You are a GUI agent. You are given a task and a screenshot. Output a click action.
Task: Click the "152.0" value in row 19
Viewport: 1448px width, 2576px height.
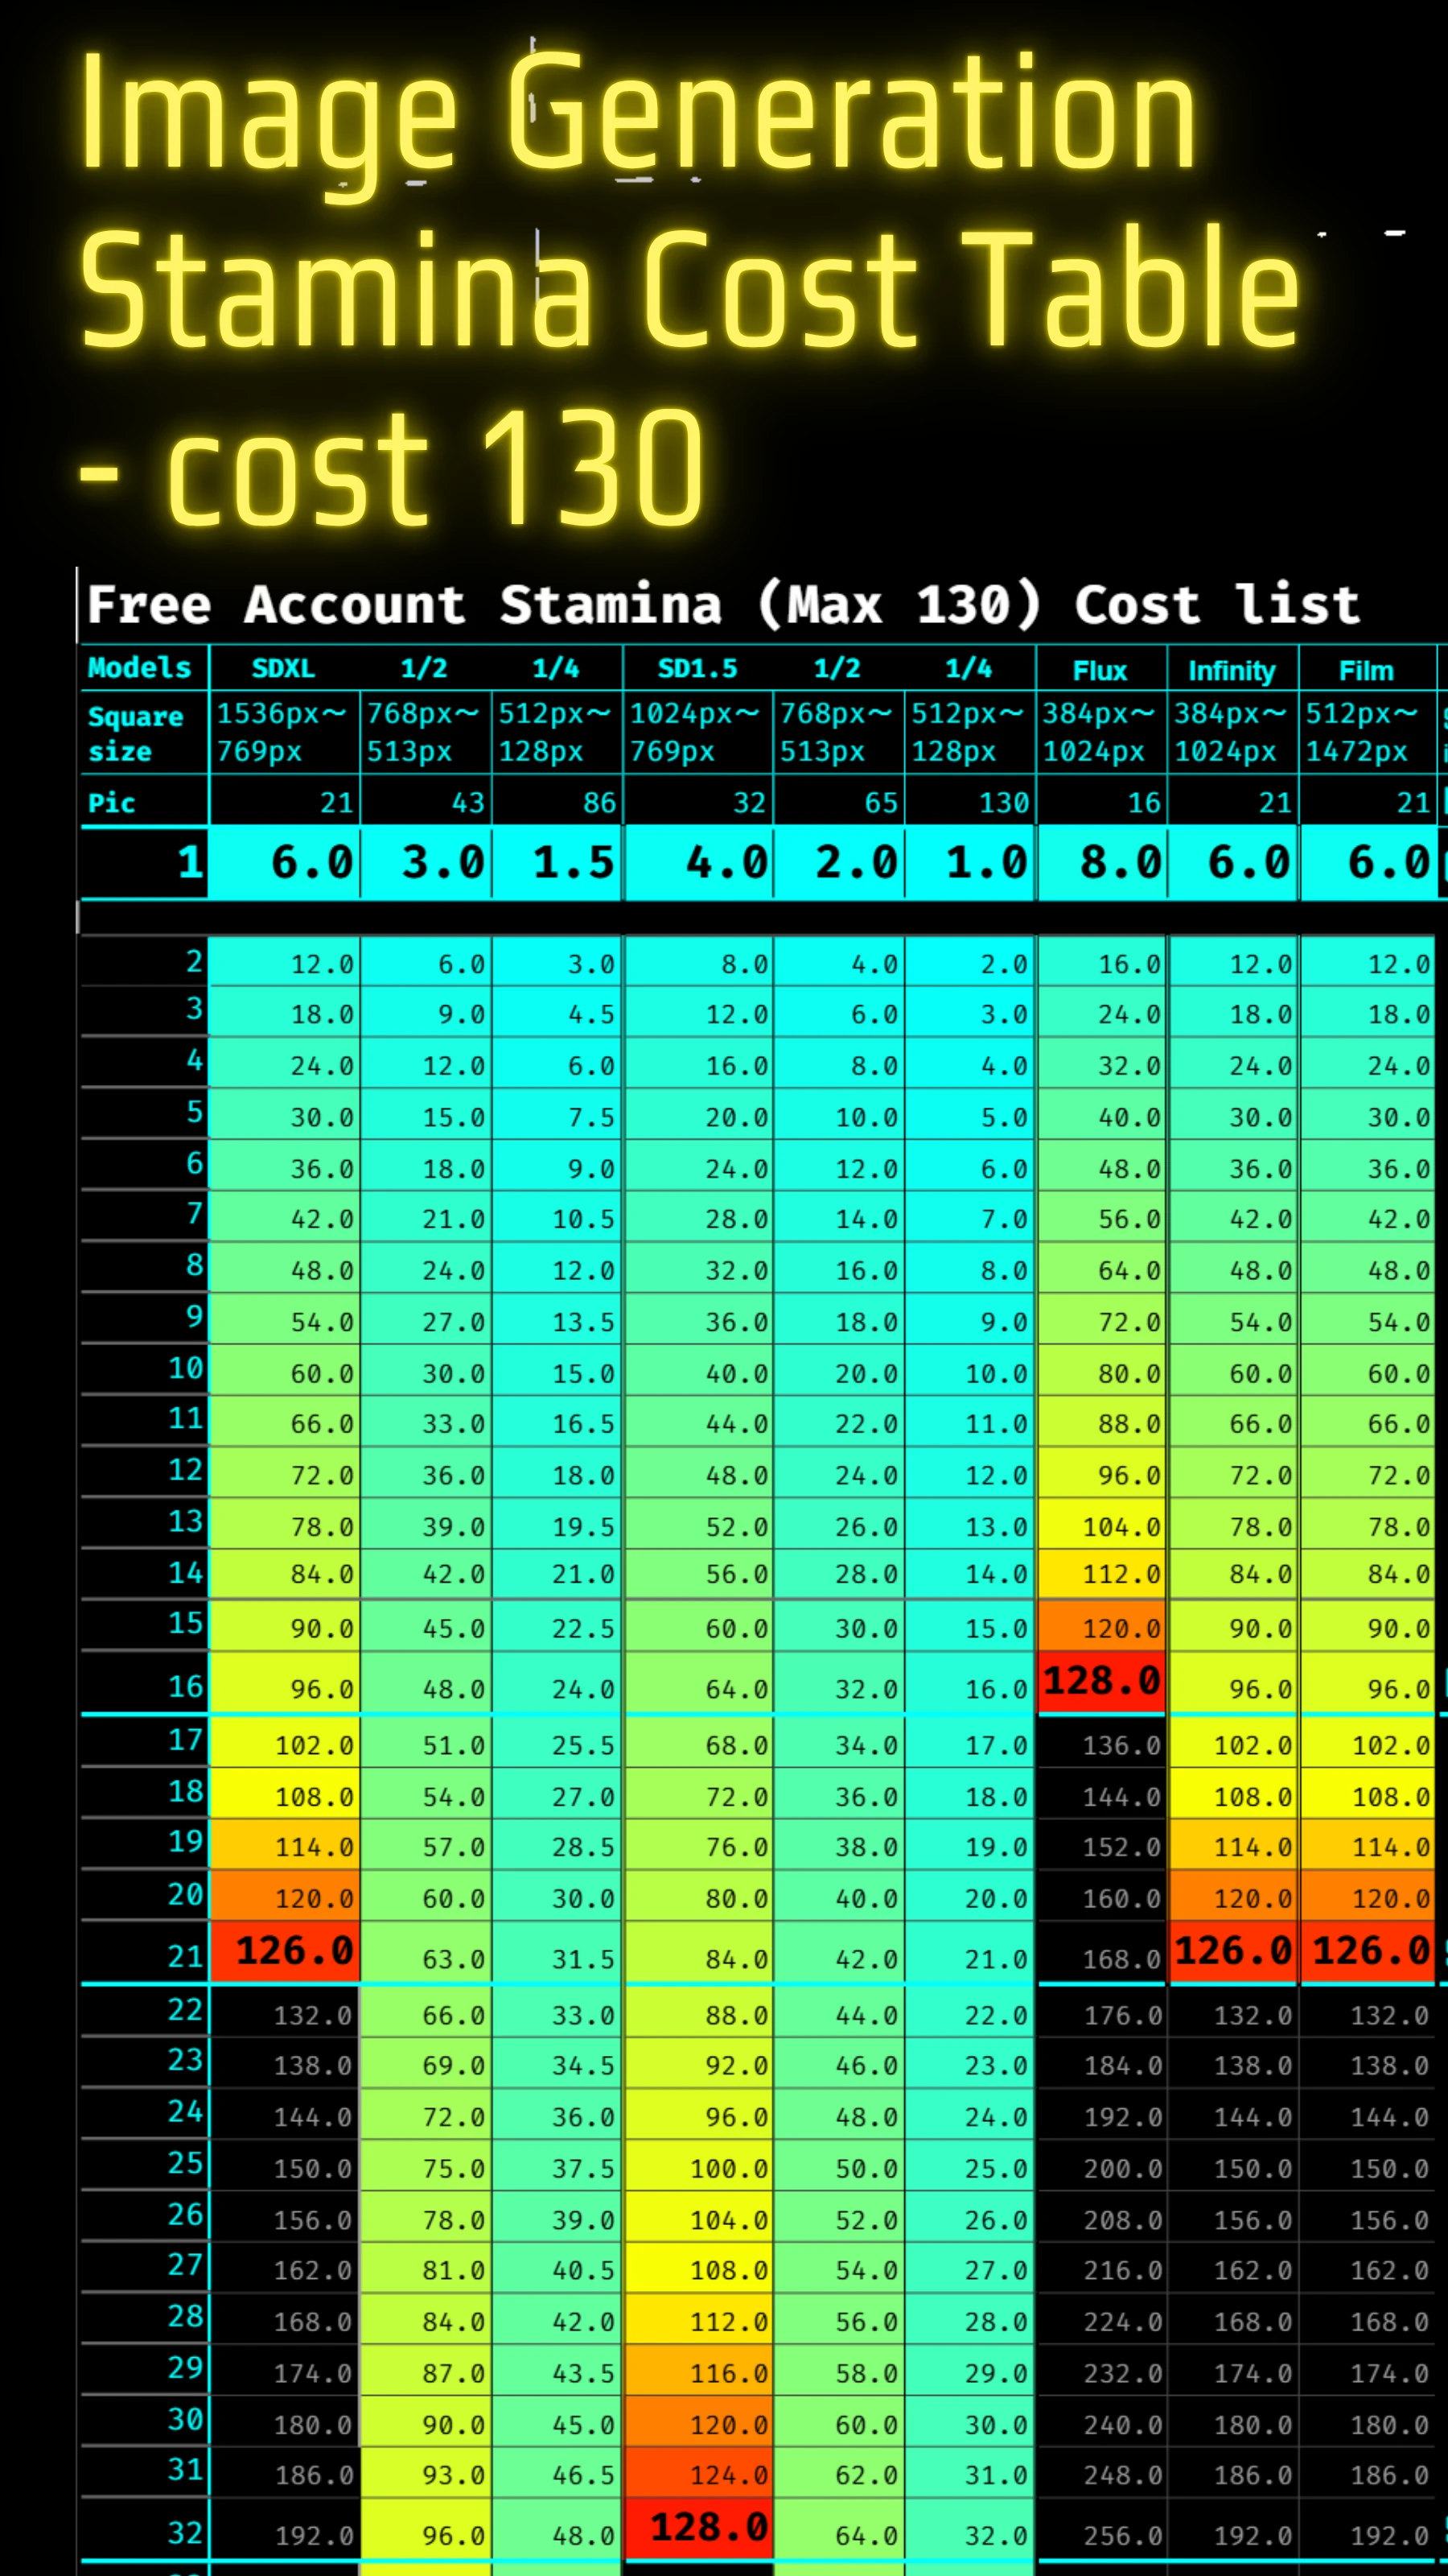1123,1847
